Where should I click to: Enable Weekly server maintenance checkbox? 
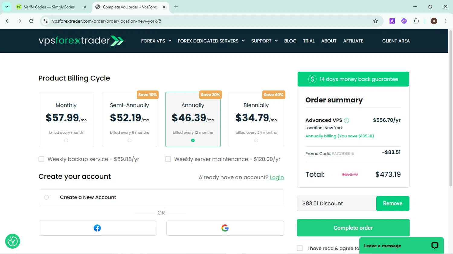(168, 159)
